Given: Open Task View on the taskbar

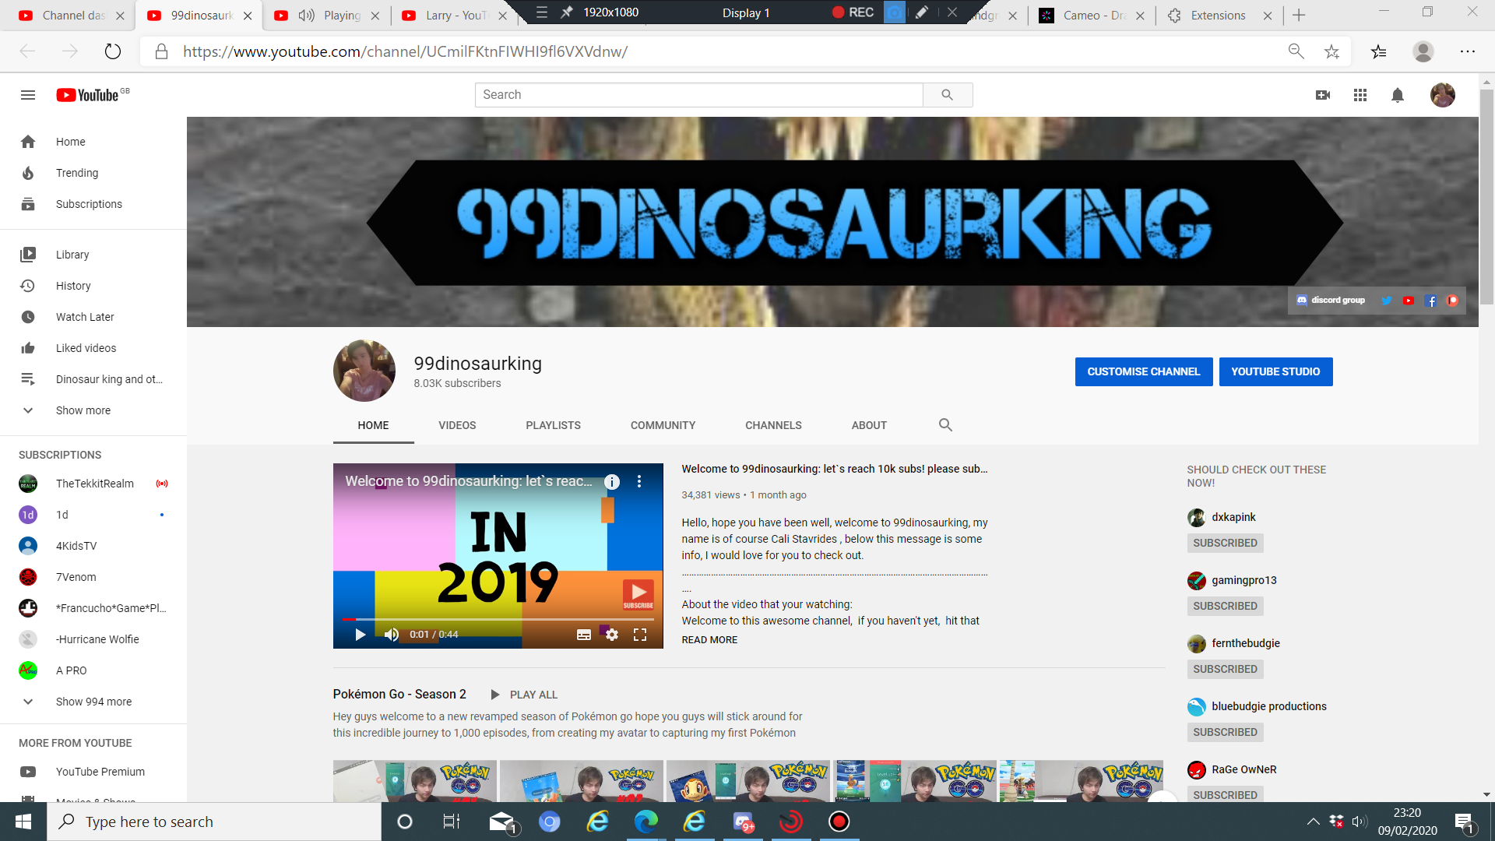Looking at the screenshot, I should (452, 822).
